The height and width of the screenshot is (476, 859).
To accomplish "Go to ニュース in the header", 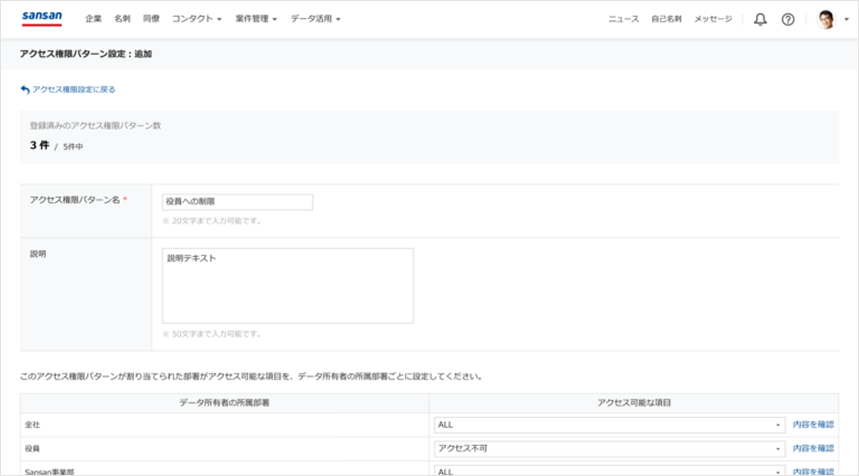I will [x=623, y=19].
